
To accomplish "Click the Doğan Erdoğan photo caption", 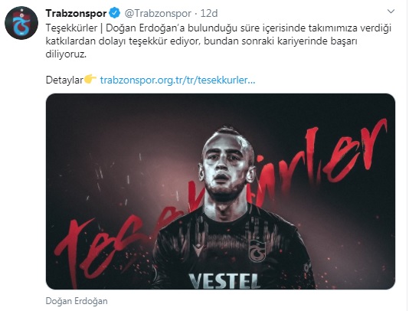I will point(77,301).
